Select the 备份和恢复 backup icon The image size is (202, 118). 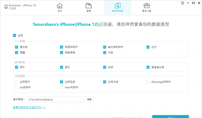[117, 6]
